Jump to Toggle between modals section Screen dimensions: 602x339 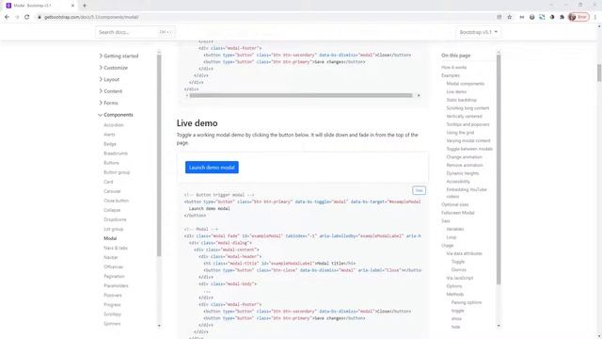click(x=469, y=149)
